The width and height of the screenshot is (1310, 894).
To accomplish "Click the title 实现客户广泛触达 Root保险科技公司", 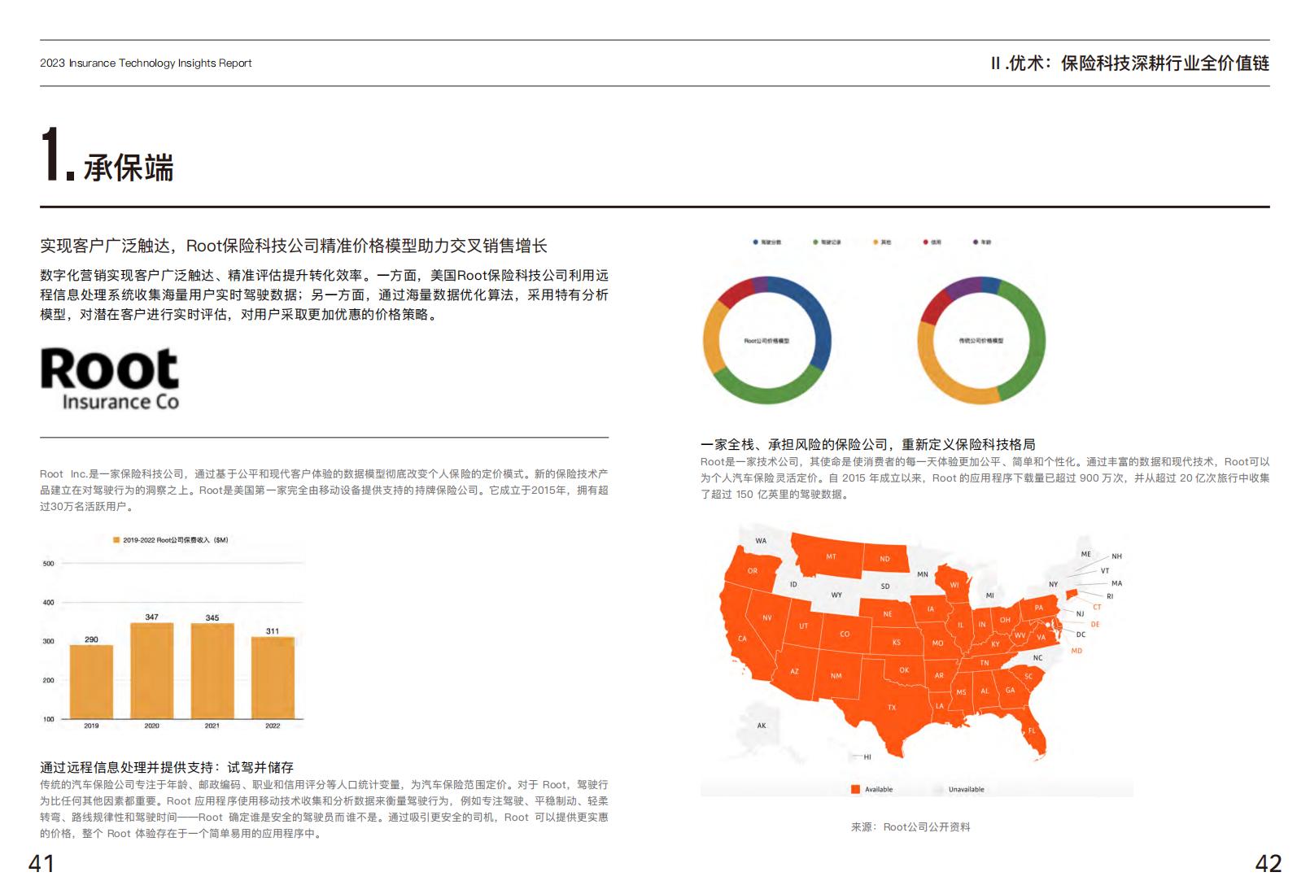I will point(294,246).
